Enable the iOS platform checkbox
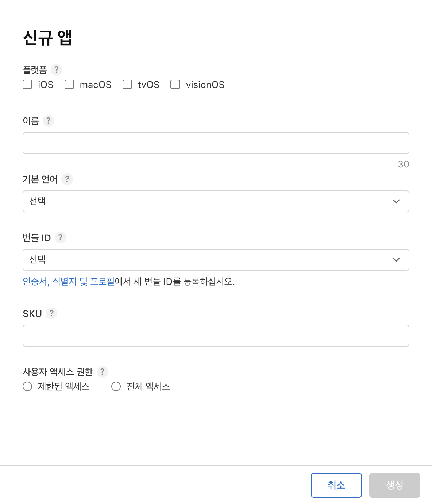The image size is (432, 502). [x=27, y=85]
